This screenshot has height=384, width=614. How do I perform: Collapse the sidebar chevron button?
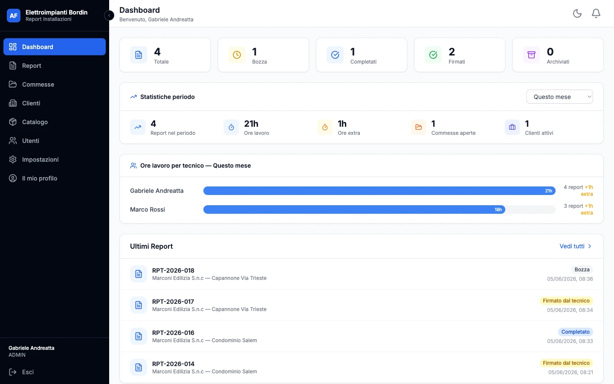[109, 15]
